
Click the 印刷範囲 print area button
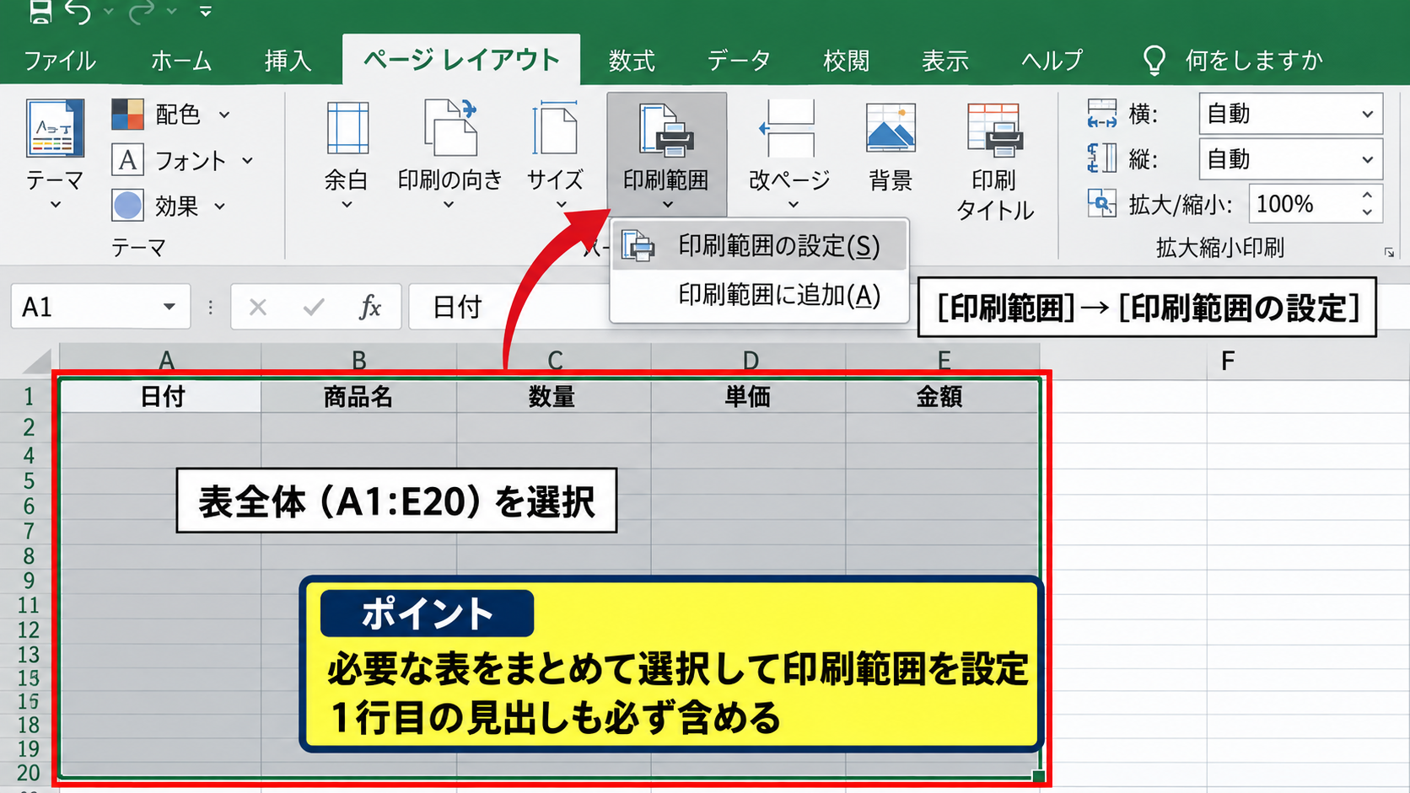pyautogui.click(x=666, y=154)
